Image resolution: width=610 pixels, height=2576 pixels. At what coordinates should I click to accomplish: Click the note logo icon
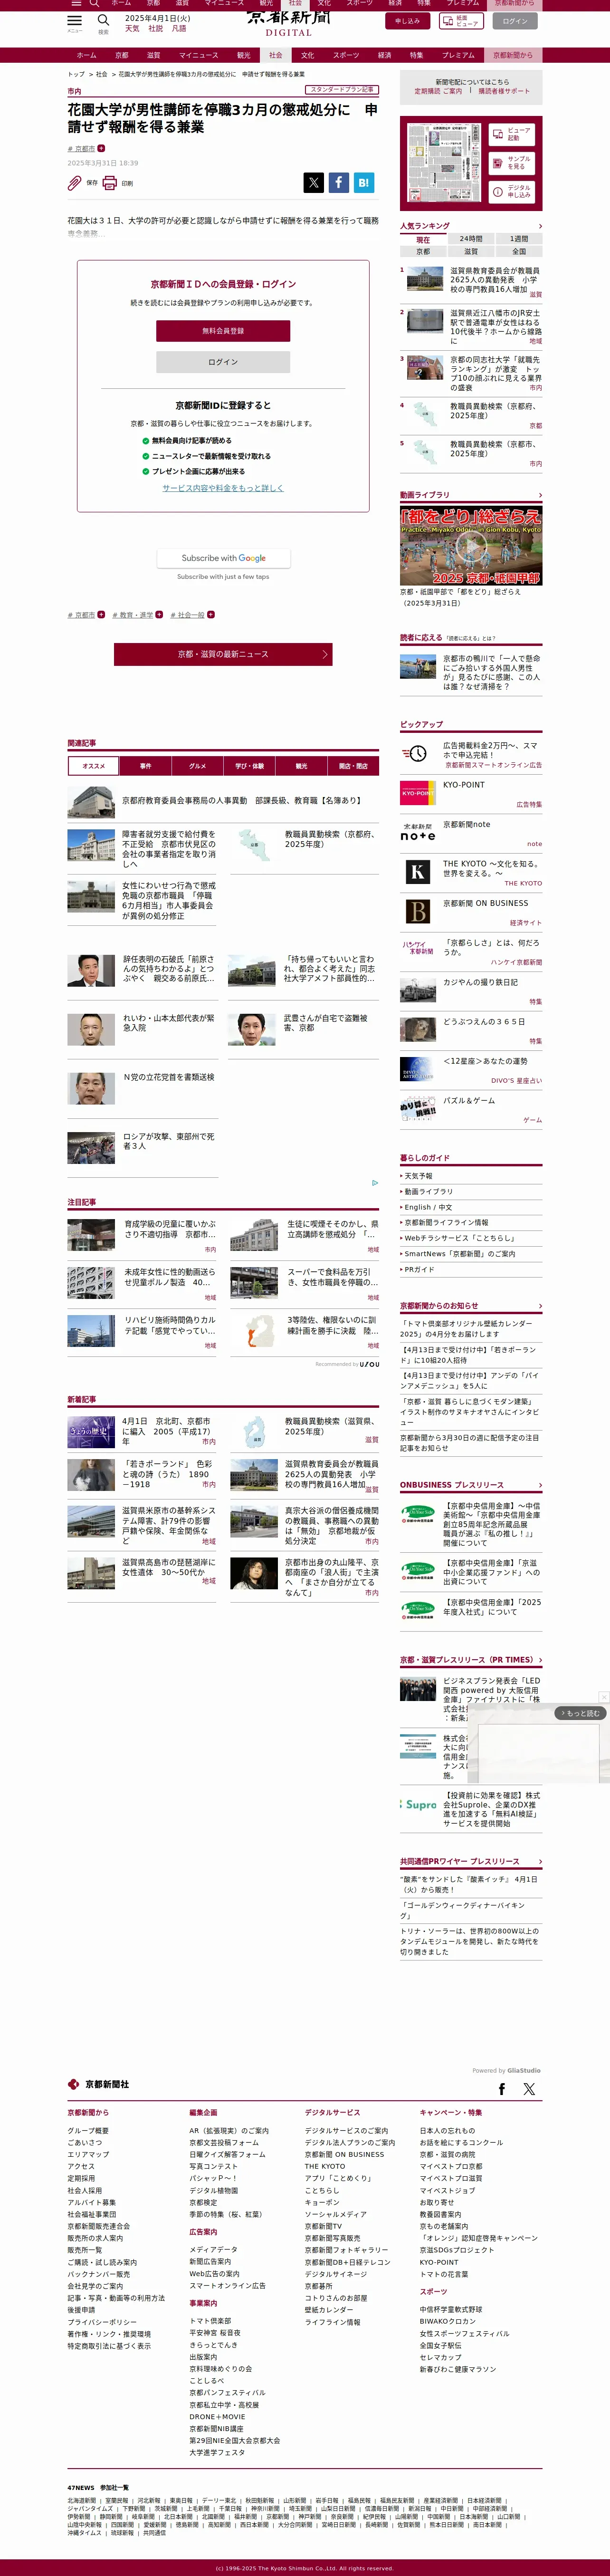(x=417, y=832)
